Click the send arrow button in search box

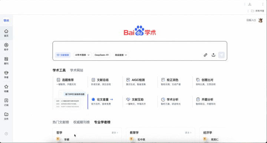point(221,55)
